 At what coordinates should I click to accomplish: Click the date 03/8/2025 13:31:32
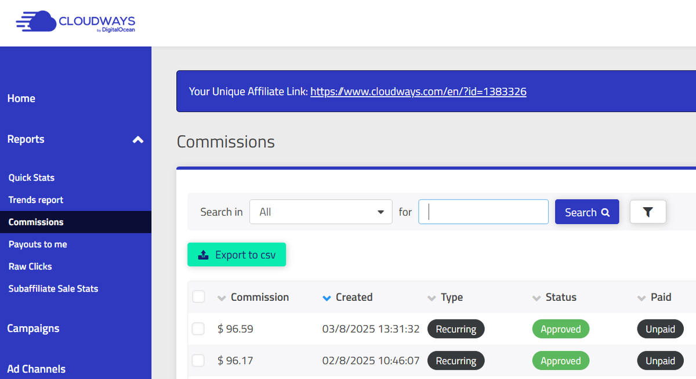(x=371, y=329)
